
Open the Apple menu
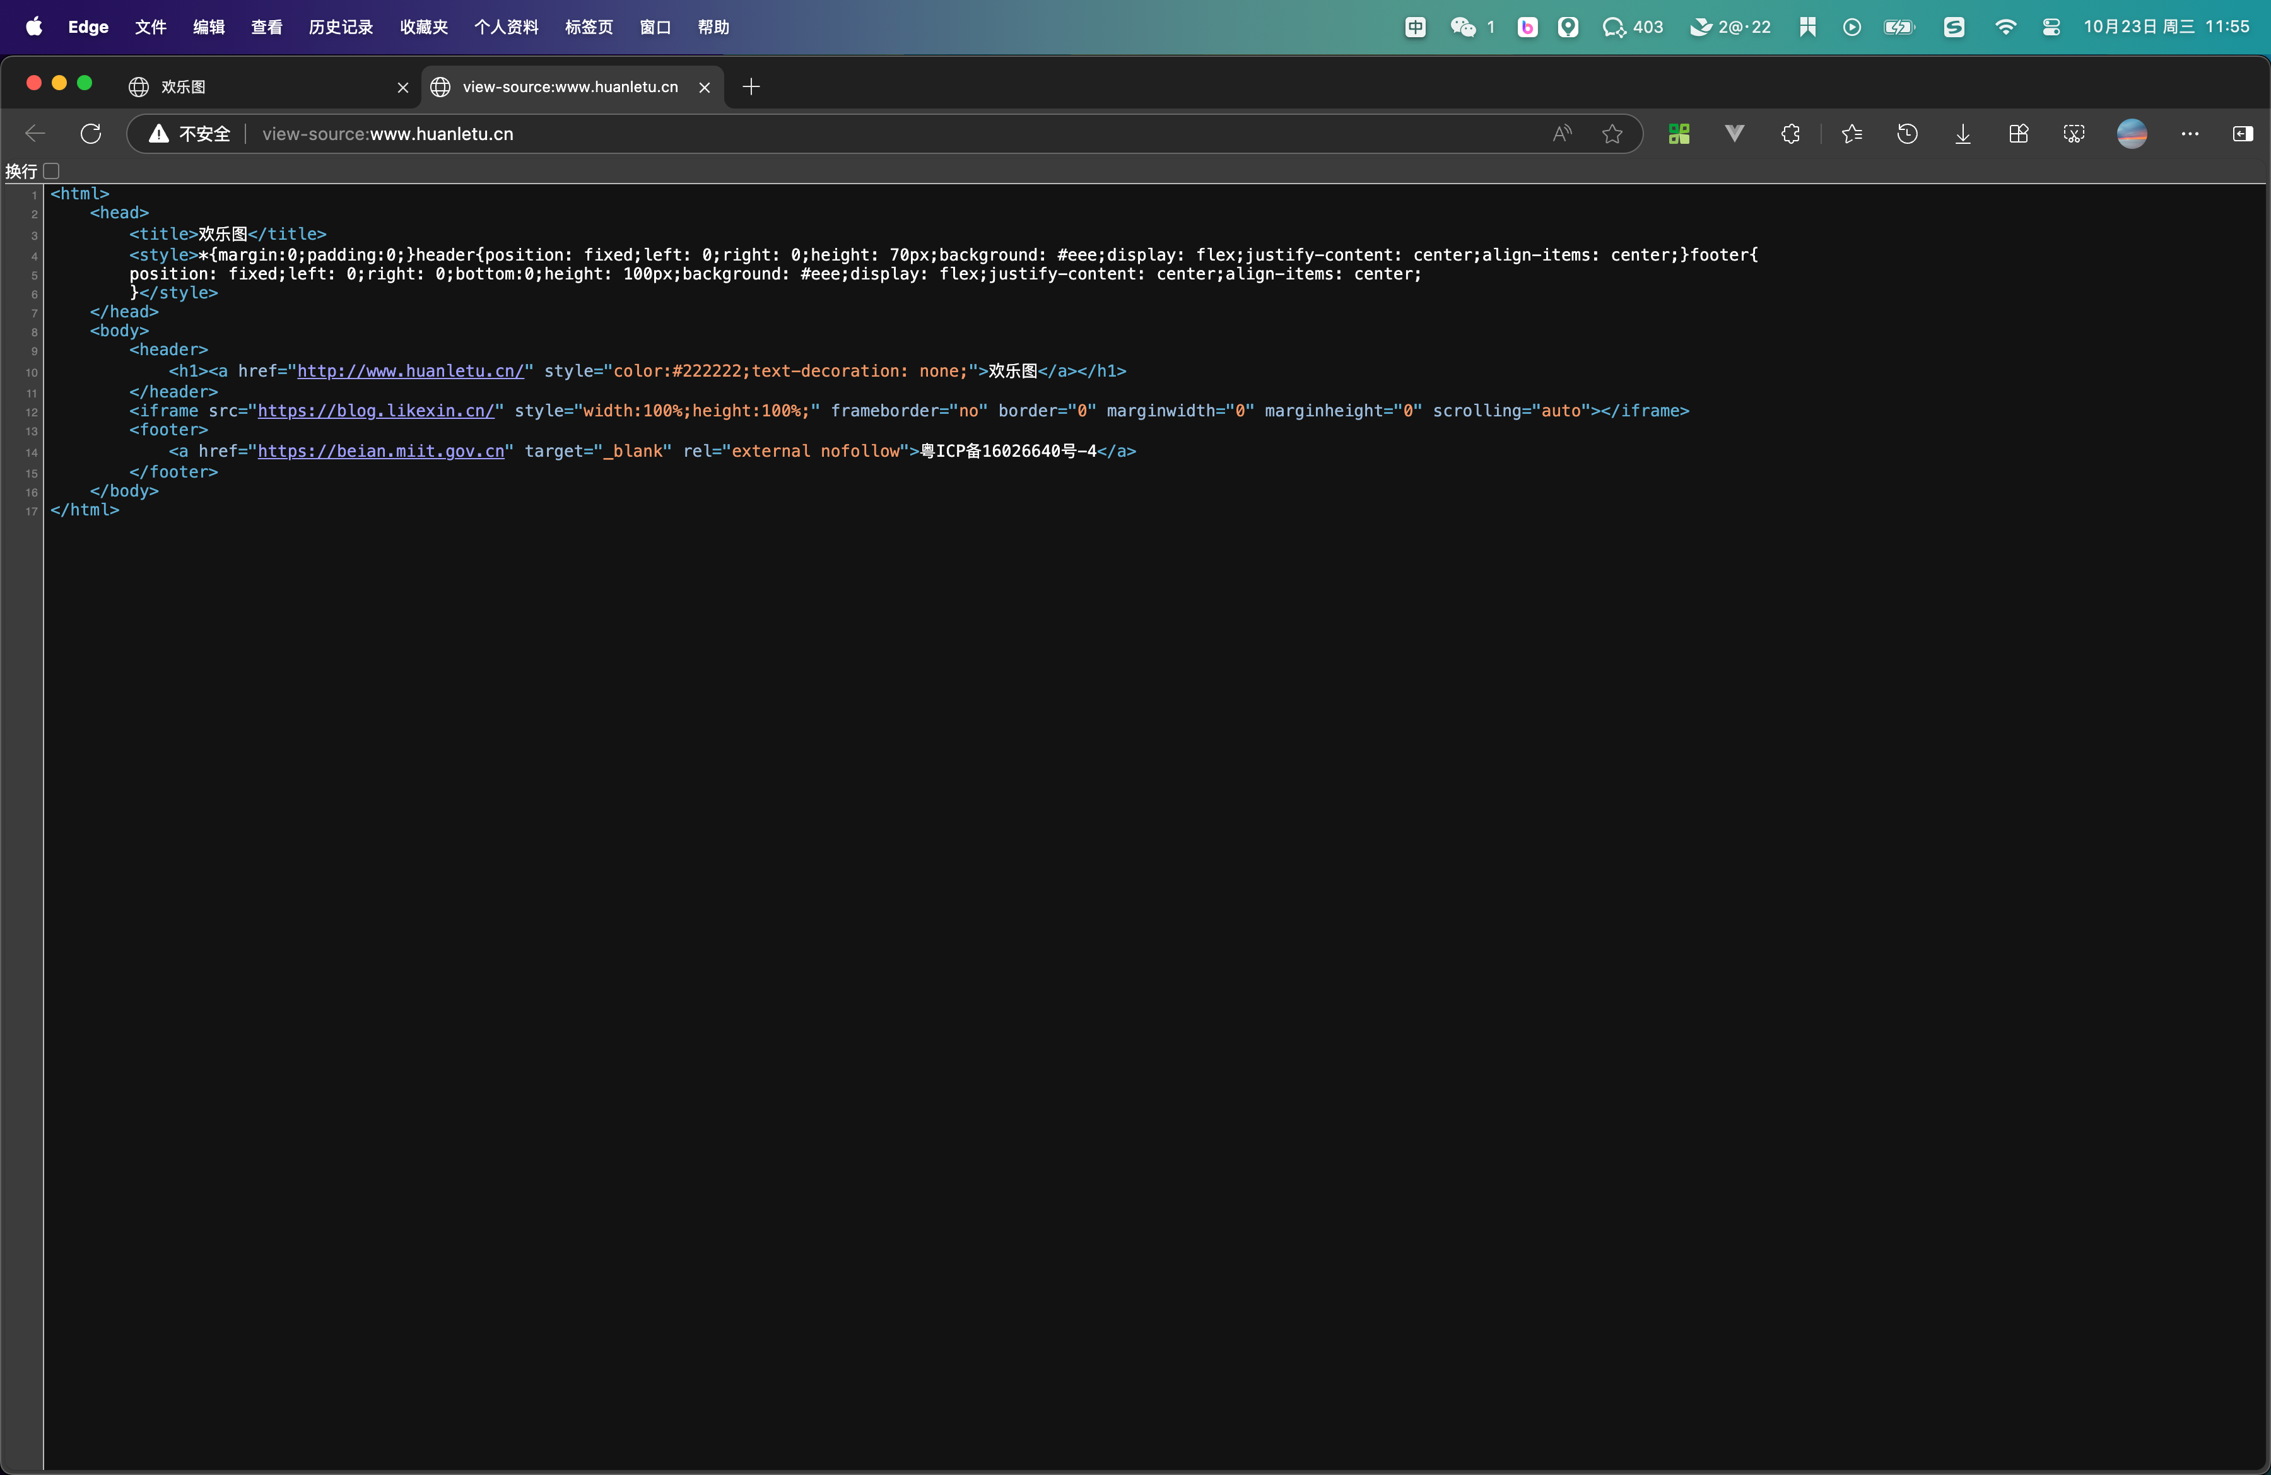point(33,26)
